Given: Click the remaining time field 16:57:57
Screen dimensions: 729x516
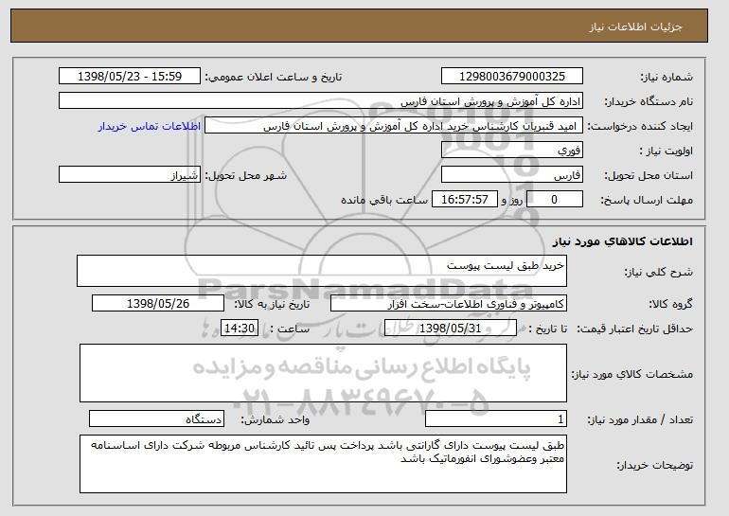Looking at the screenshot, I should pyautogui.click(x=465, y=200).
